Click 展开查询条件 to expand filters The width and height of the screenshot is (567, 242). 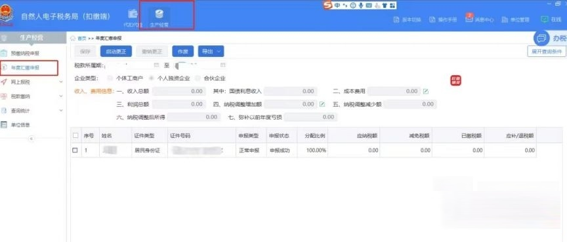point(547,52)
